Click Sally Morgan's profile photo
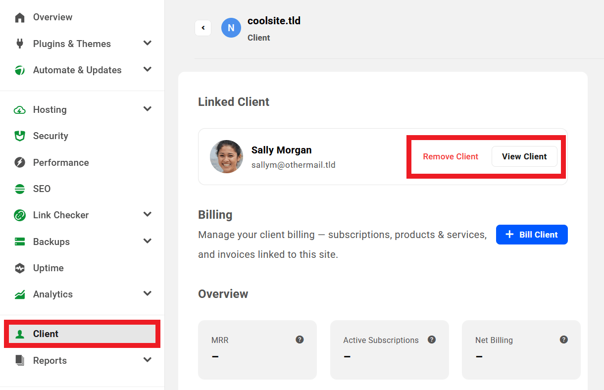 point(226,156)
